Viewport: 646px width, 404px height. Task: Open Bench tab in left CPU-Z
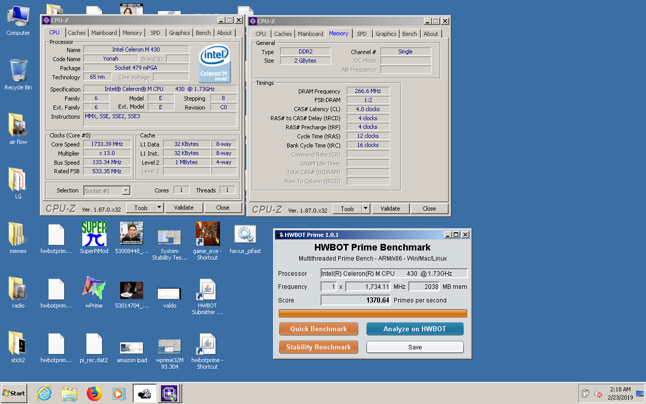point(203,33)
